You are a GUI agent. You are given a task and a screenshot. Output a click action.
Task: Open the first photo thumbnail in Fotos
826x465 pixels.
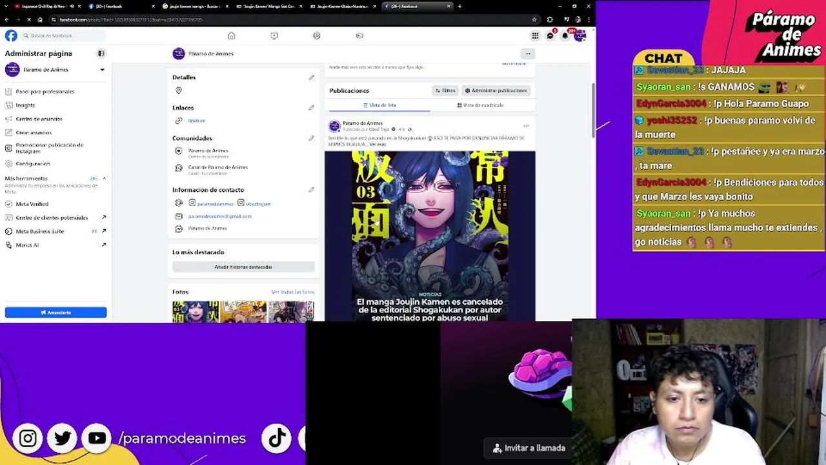(196, 312)
